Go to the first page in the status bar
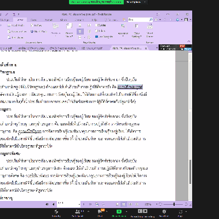 click(x=47, y=204)
